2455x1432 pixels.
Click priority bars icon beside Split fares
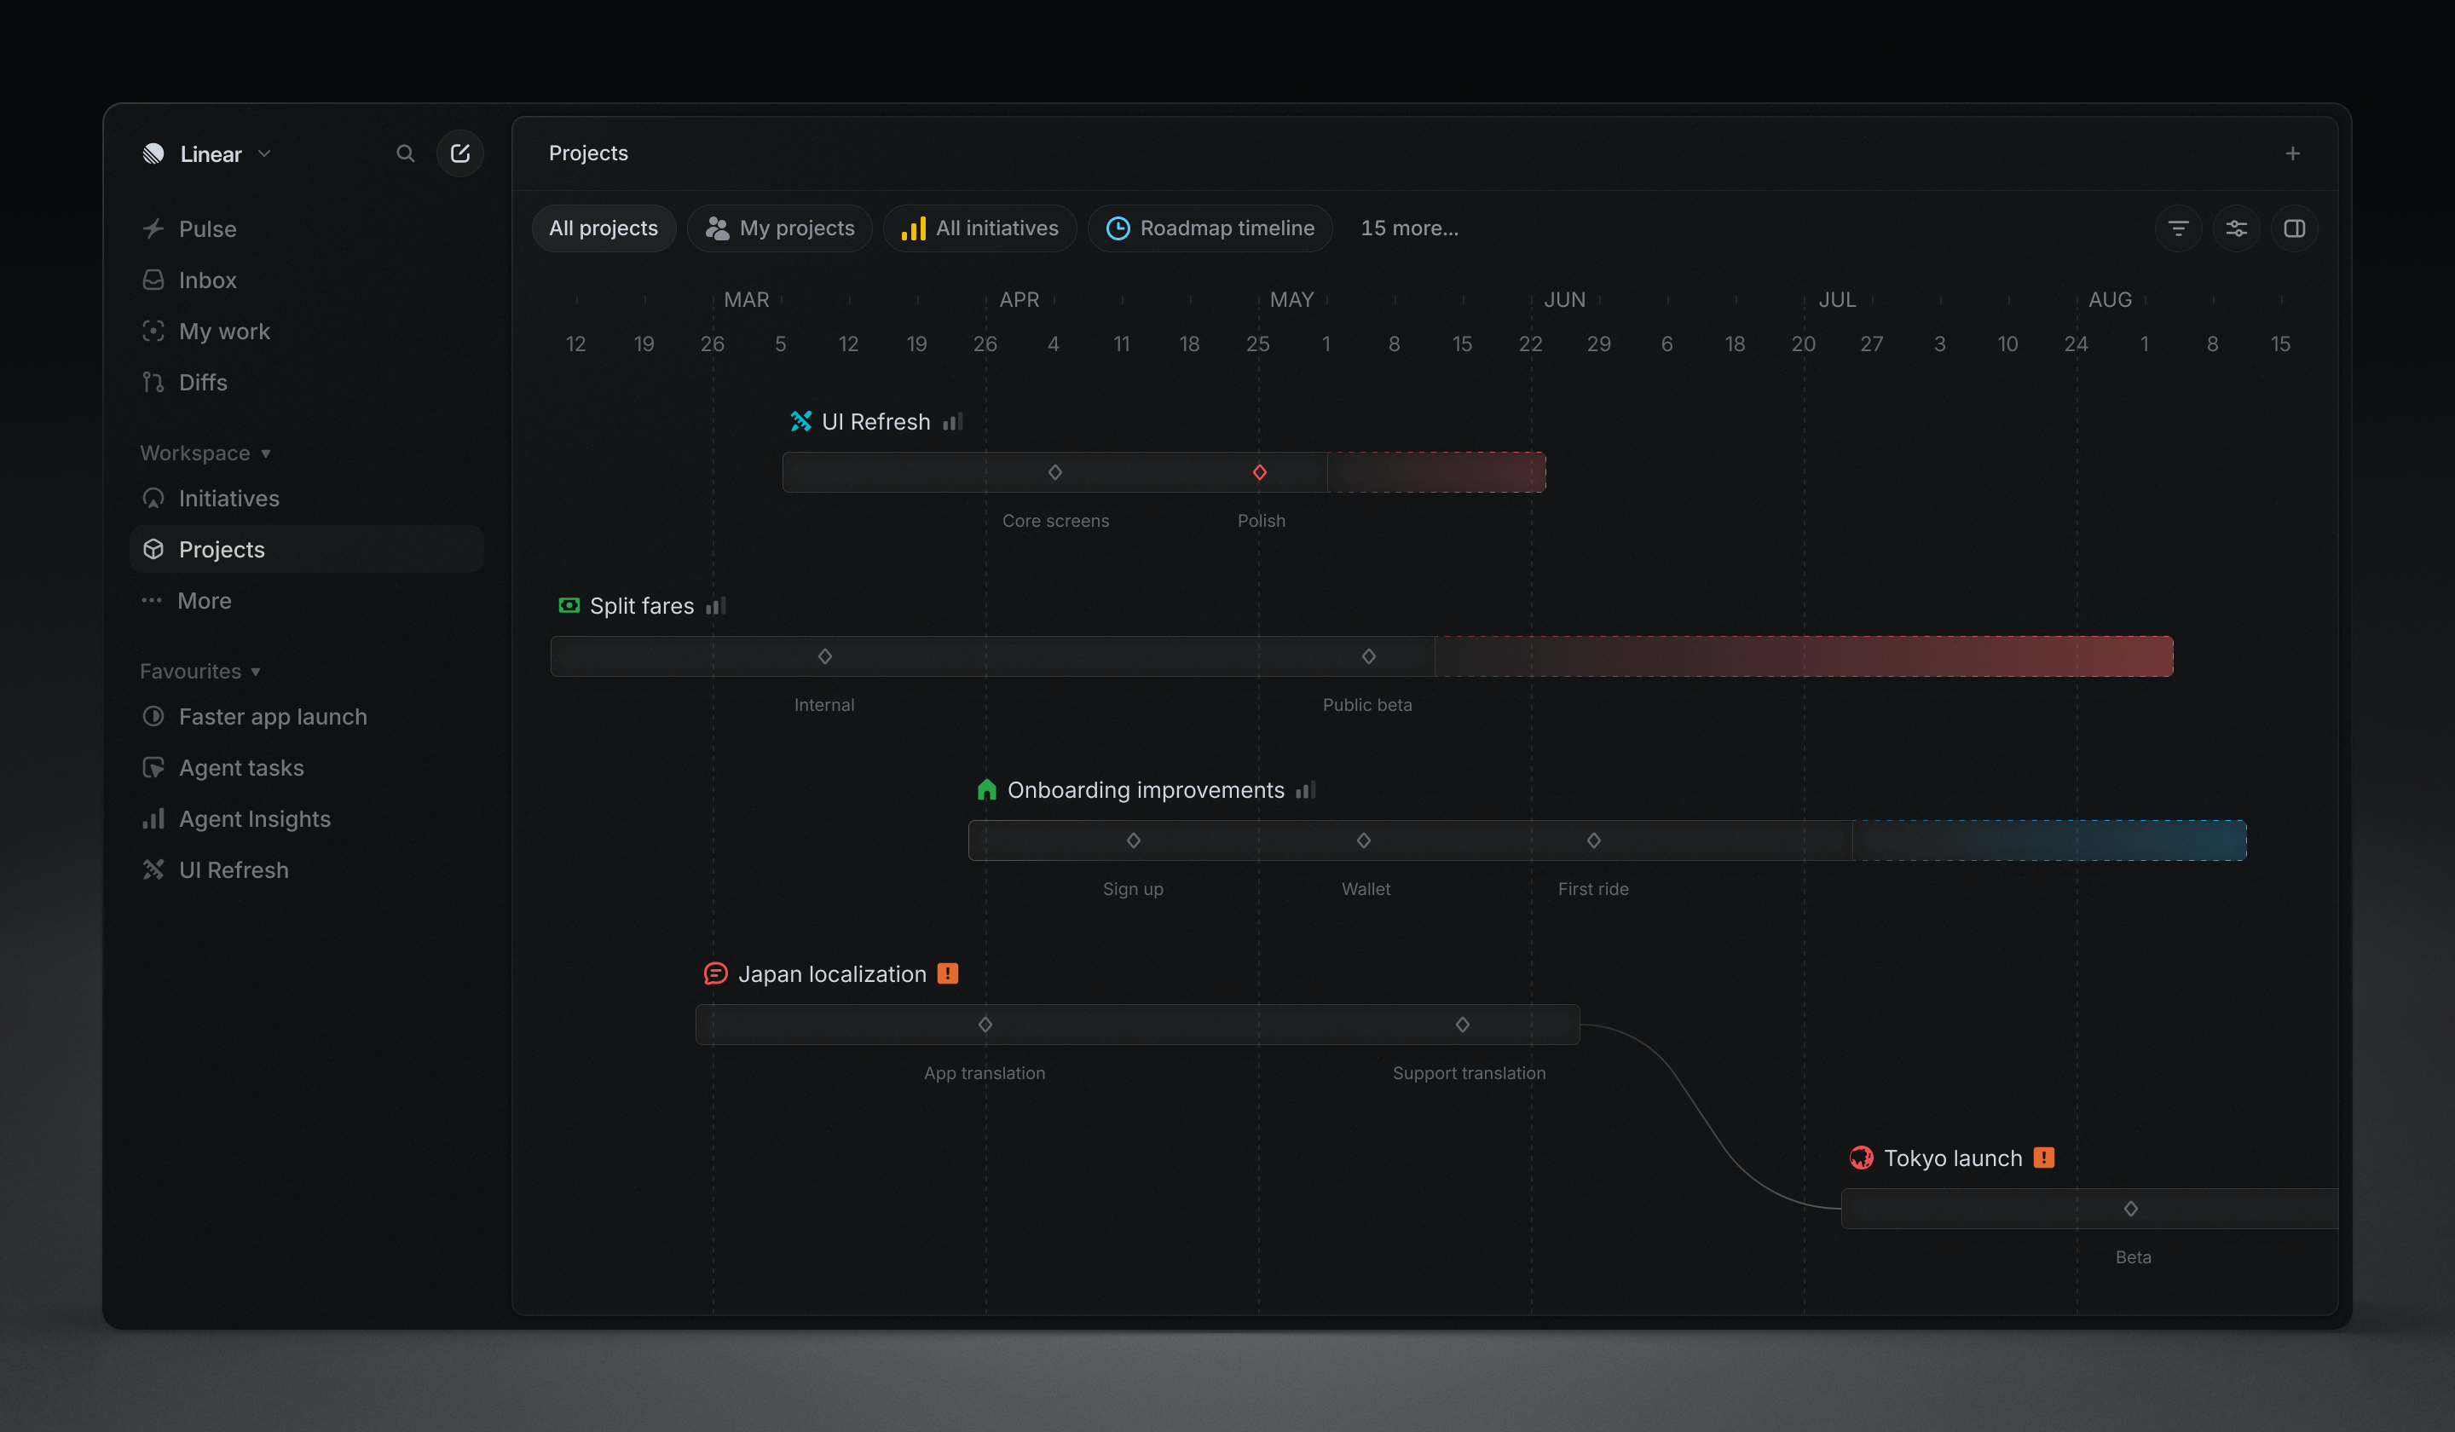[716, 605]
